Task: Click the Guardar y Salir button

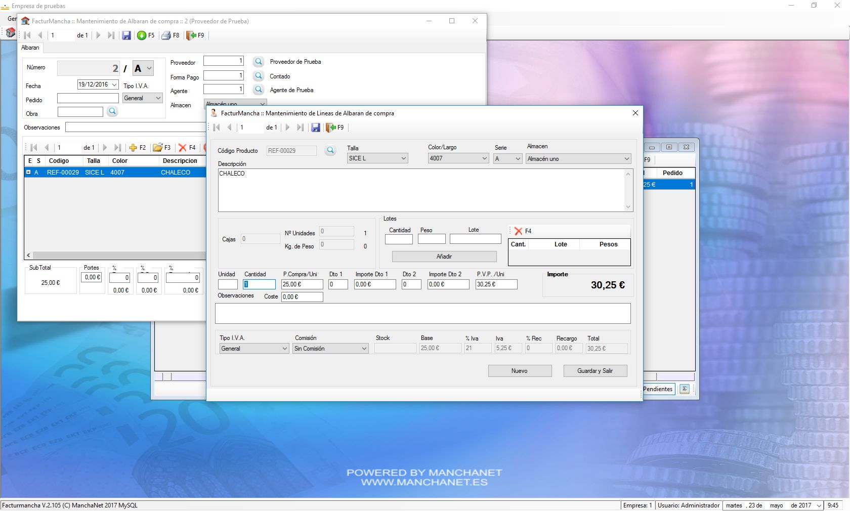Action: click(x=595, y=371)
